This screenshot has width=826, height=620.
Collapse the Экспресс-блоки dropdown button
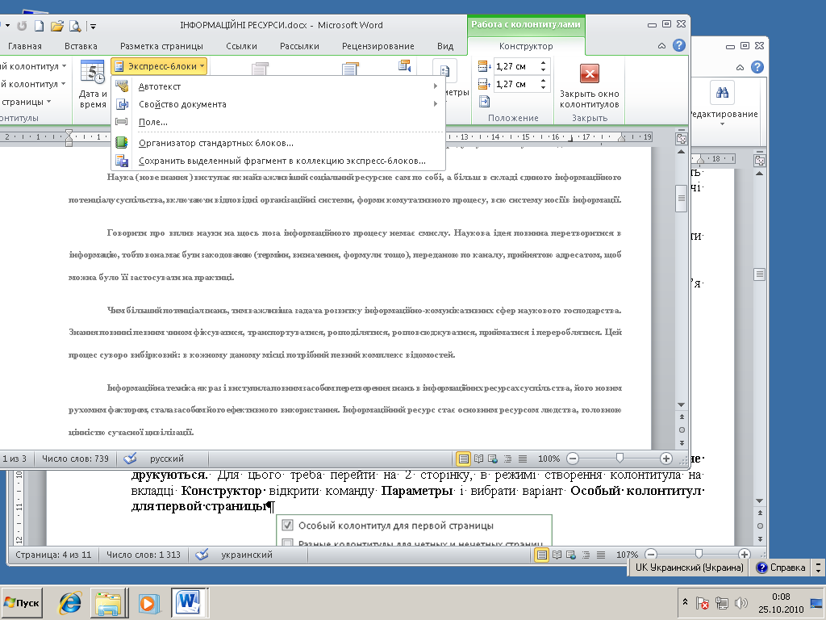pyautogui.click(x=159, y=66)
